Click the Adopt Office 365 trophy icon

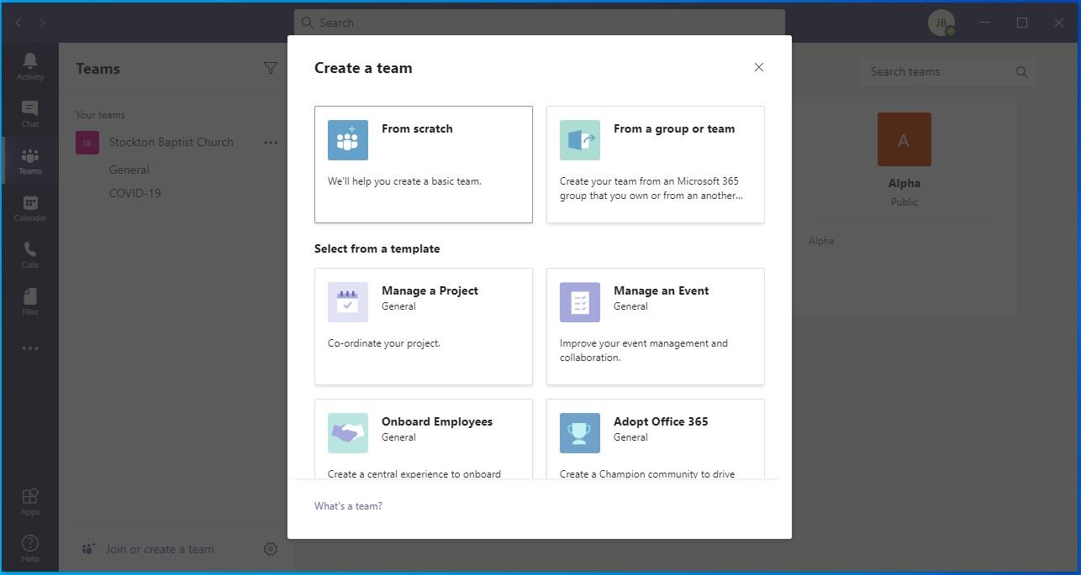(580, 433)
